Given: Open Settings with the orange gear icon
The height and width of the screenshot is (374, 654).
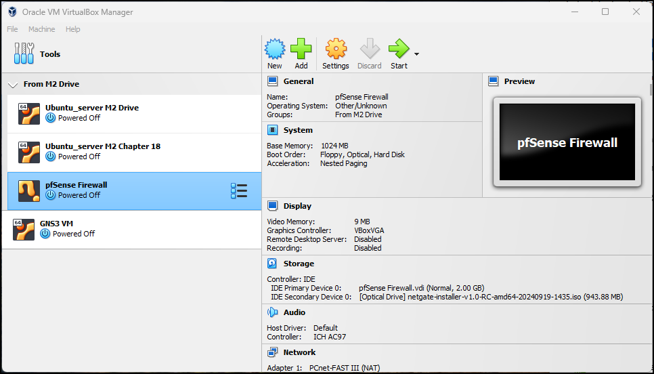Looking at the screenshot, I should point(335,49).
